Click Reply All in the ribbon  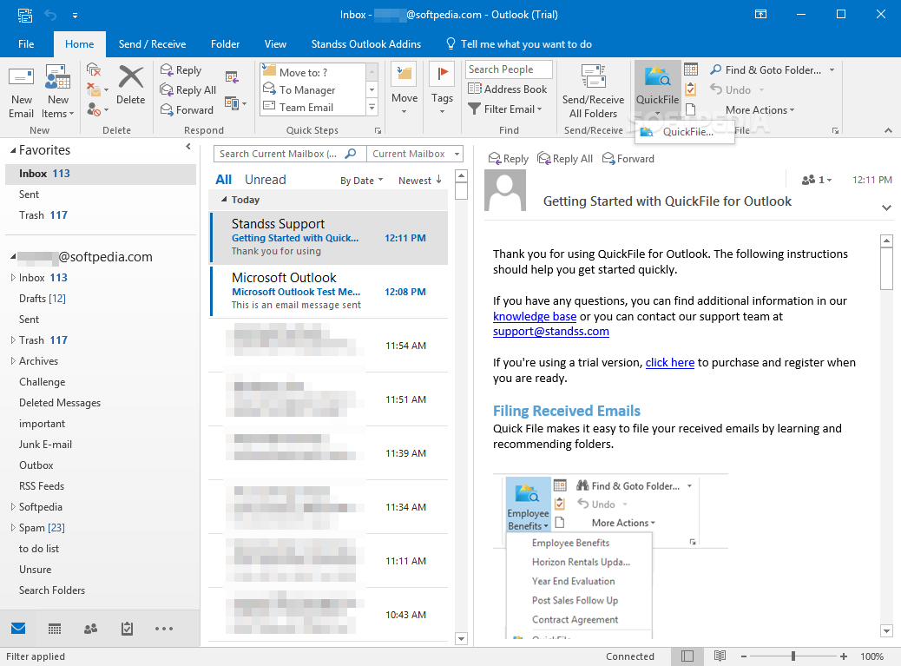[188, 90]
